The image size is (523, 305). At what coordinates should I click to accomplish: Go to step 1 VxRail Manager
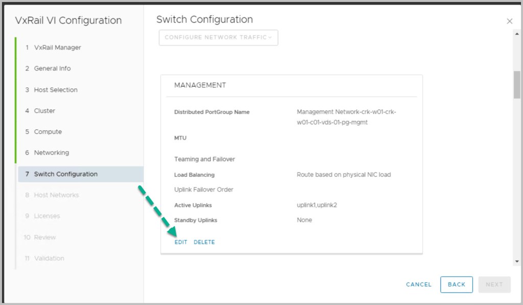pos(57,48)
